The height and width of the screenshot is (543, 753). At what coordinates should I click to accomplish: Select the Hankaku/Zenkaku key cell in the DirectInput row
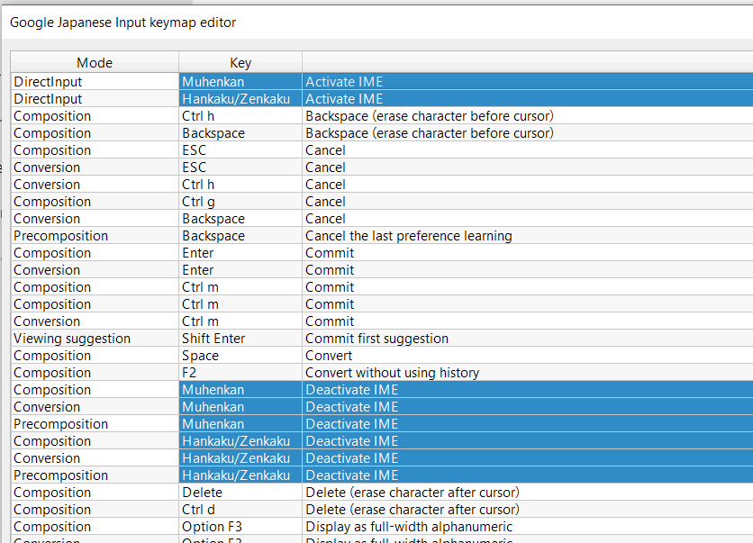tap(240, 99)
